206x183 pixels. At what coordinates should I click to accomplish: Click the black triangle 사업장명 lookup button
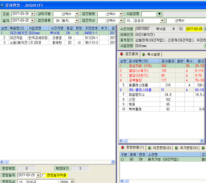point(159,14)
